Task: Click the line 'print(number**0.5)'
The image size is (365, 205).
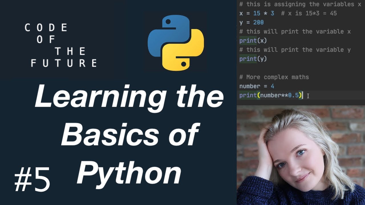Action: [x=271, y=95]
